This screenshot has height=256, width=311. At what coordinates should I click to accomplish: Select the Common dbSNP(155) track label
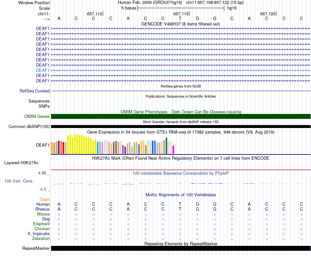pos(29,126)
